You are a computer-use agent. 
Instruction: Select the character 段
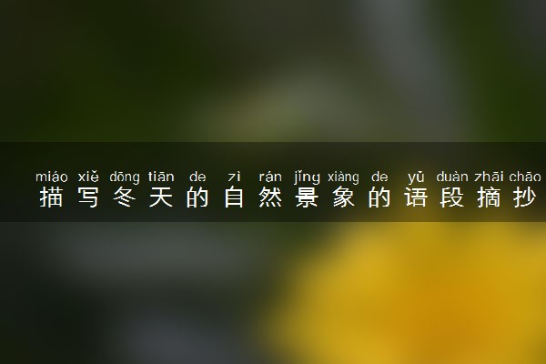452,197
